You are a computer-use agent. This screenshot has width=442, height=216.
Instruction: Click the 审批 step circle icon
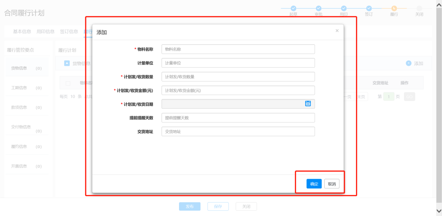click(318, 8)
